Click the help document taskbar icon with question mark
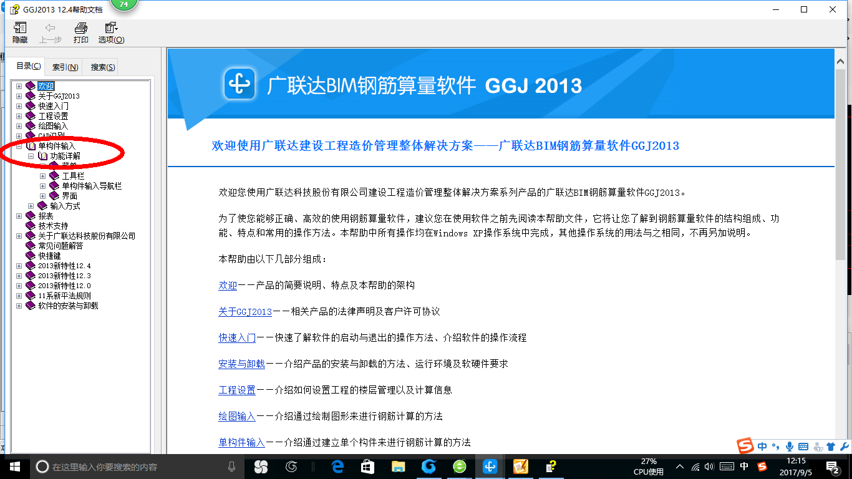Viewport: 852px width, 479px height. click(x=551, y=467)
